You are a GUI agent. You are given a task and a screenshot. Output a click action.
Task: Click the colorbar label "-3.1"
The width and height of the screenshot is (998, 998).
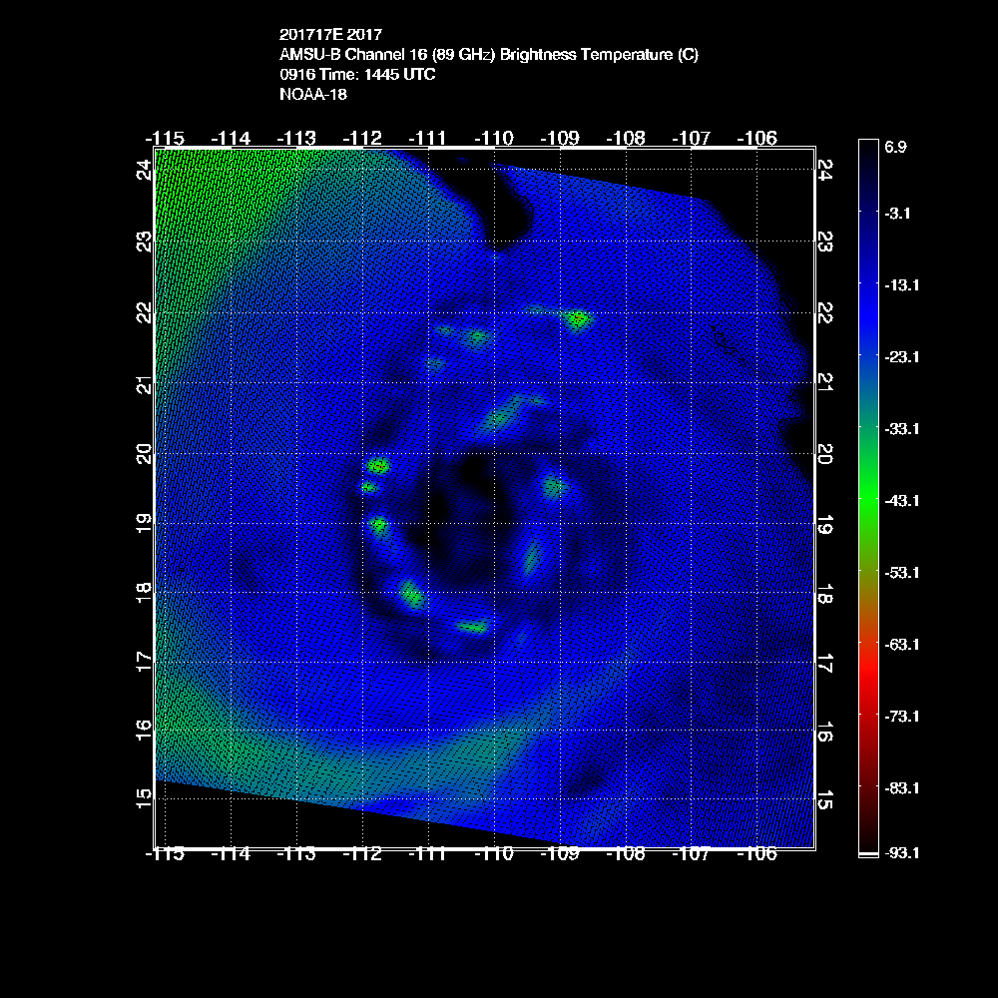coord(897,214)
